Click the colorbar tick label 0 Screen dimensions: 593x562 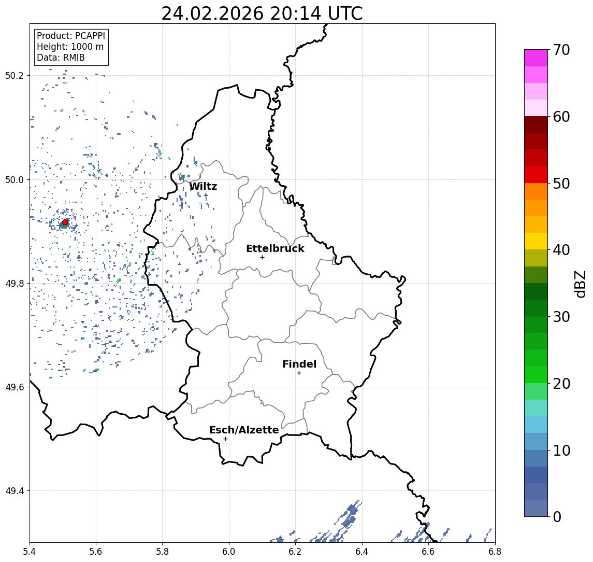tap(557, 516)
